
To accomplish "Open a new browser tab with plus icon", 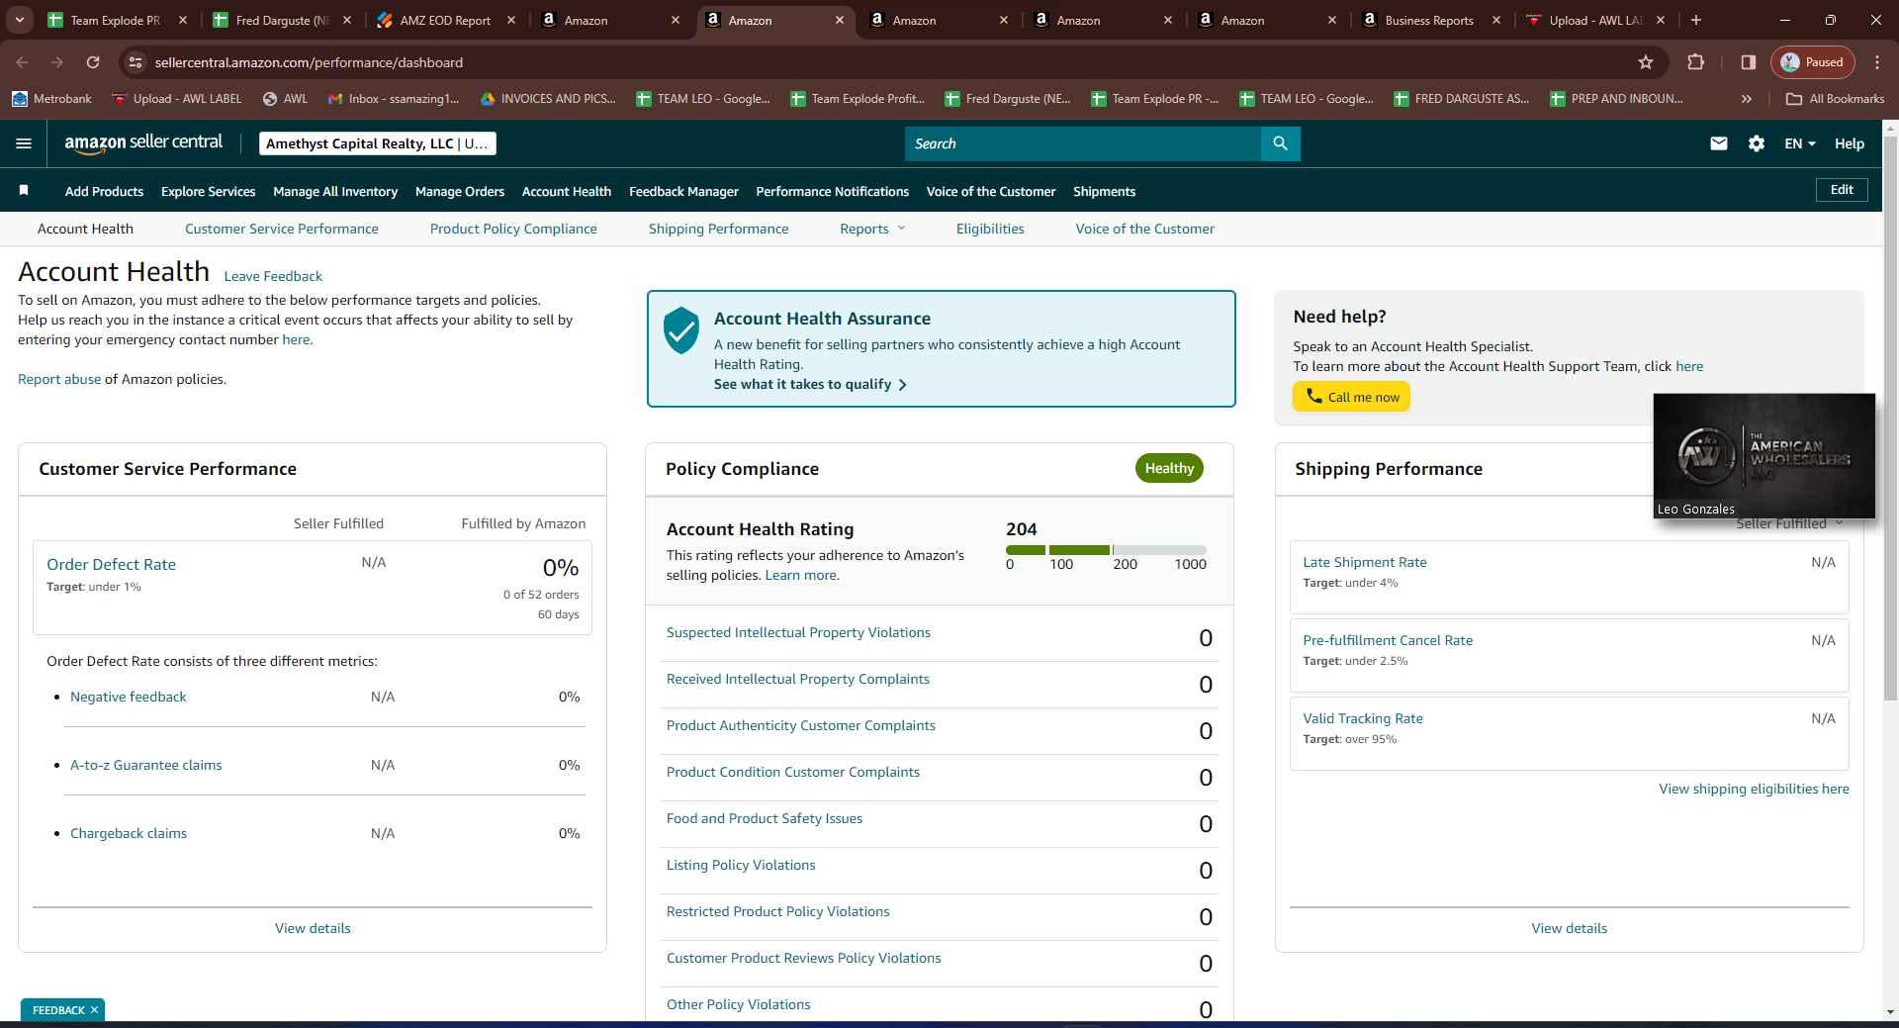I will (x=1696, y=20).
